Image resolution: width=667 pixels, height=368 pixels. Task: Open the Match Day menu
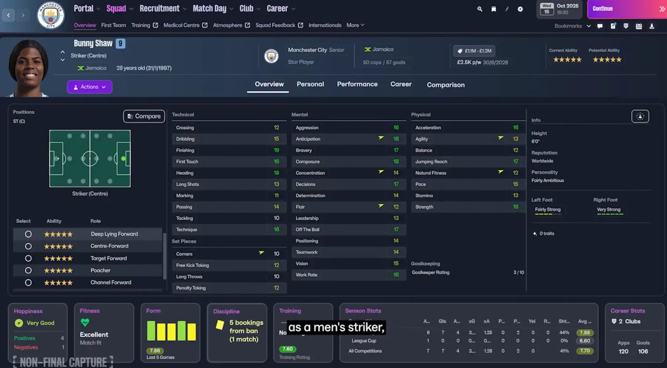[213, 9]
